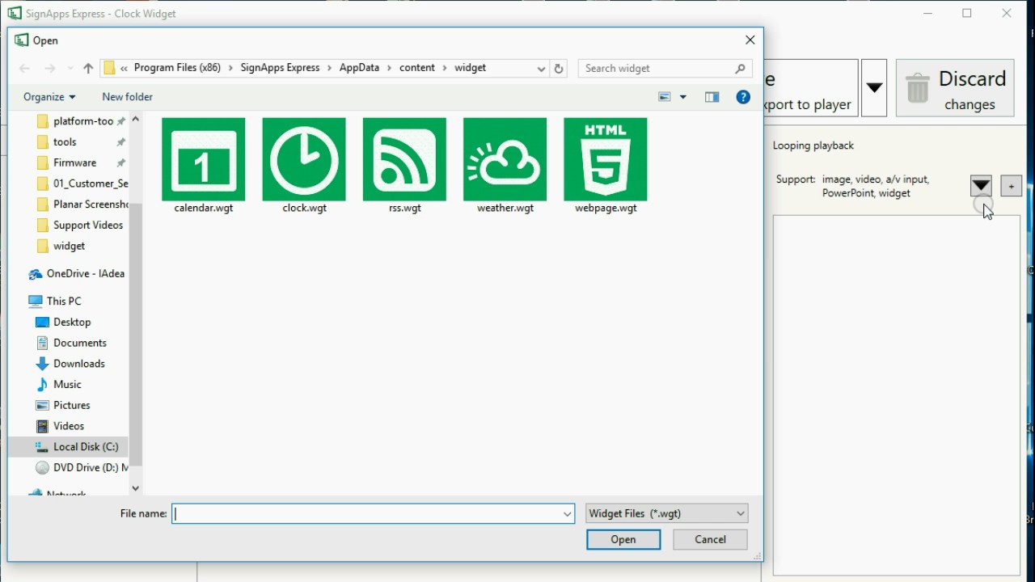Select the webpage.wgt widget file
This screenshot has width=1035, height=582.
point(606,166)
